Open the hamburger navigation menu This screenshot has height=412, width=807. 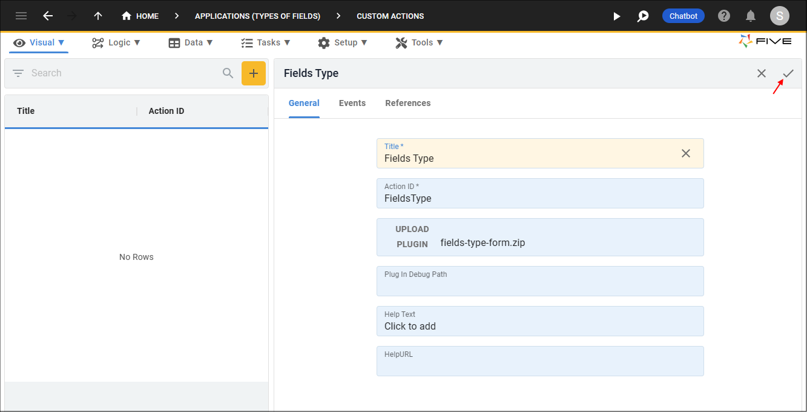pyautogui.click(x=21, y=16)
